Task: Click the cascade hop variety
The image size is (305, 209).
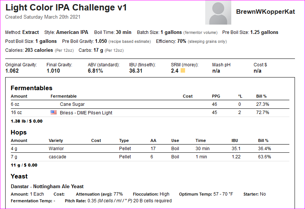Action: coord(57,156)
